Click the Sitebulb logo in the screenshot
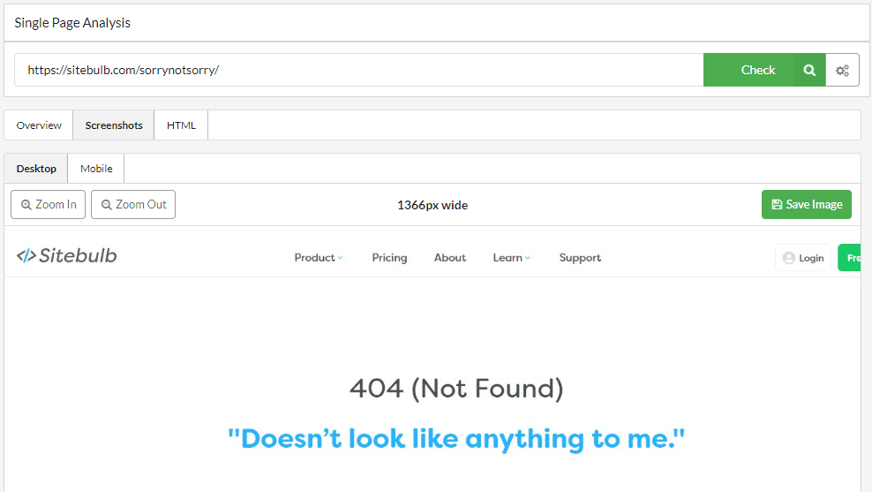 pyautogui.click(x=67, y=256)
